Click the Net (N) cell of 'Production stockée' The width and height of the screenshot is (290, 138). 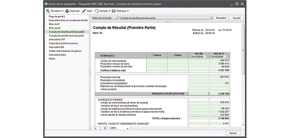pyautogui.click(x=198, y=77)
